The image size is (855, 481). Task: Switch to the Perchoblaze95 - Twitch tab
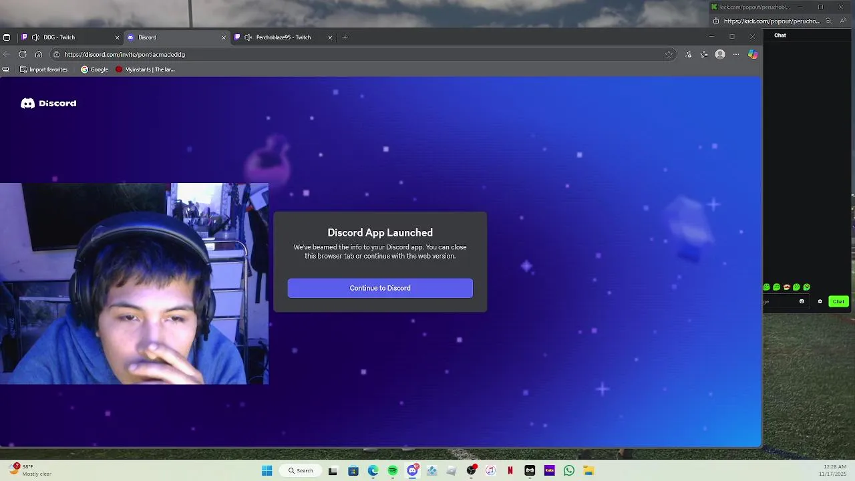(283, 37)
